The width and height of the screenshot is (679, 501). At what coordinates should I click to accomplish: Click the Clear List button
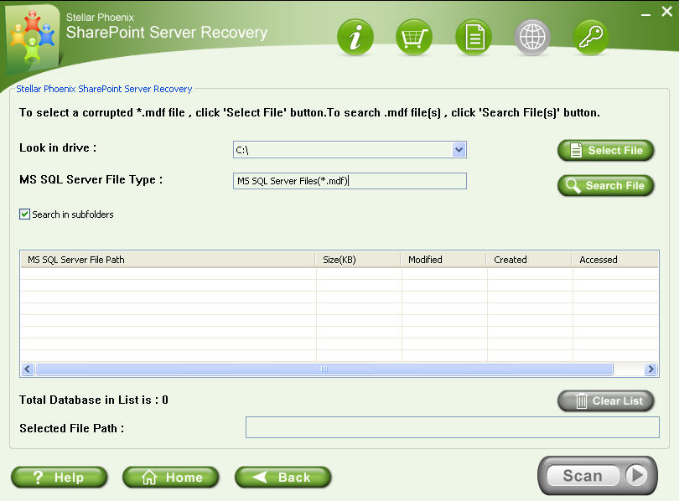click(x=605, y=401)
